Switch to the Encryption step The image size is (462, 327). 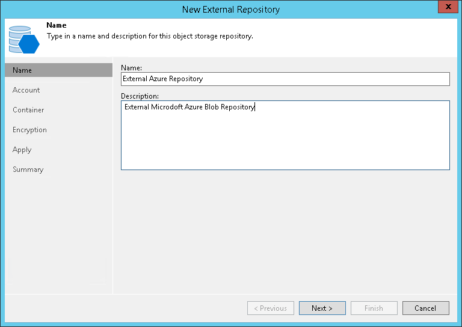29,130
